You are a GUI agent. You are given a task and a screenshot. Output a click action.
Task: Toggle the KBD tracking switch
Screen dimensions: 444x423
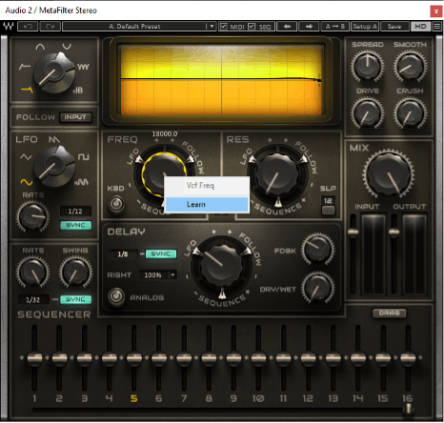(116, 204)
